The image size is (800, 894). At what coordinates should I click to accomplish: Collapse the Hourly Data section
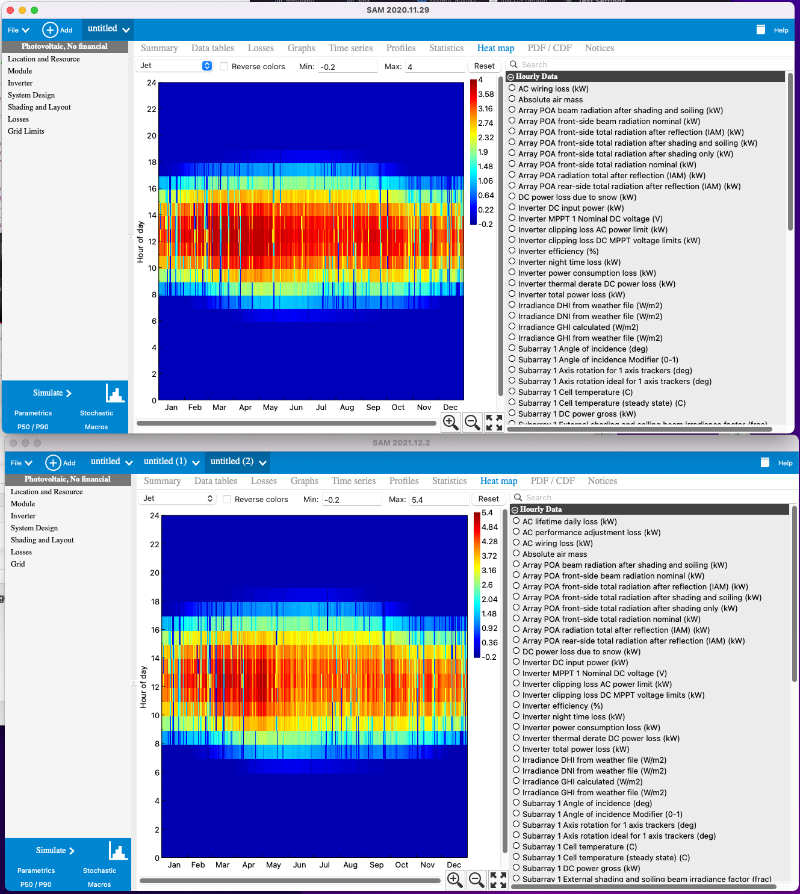pyautogui.click(x=511, y=76)
